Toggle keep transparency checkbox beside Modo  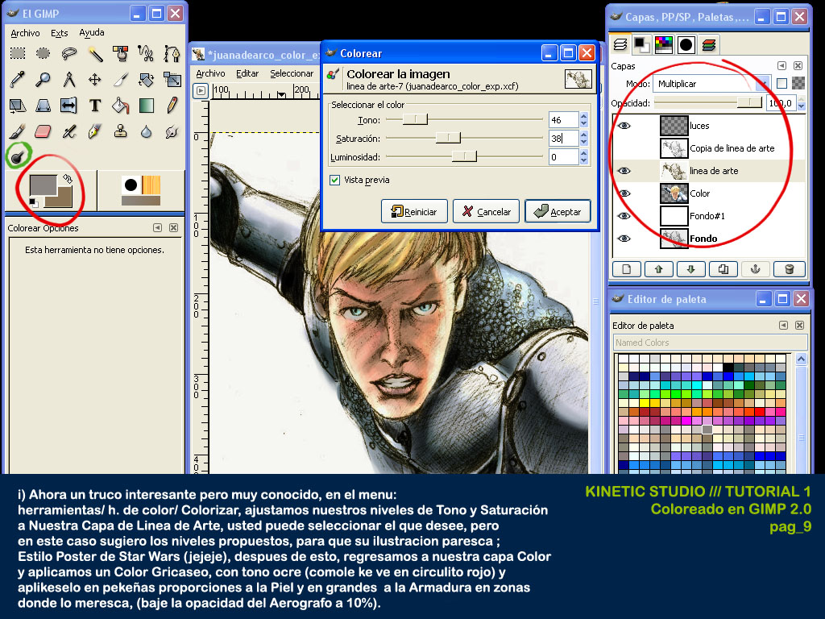[x=781, y=83]
